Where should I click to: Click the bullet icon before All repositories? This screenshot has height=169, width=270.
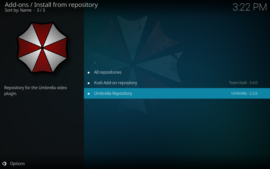coord(89,72)
